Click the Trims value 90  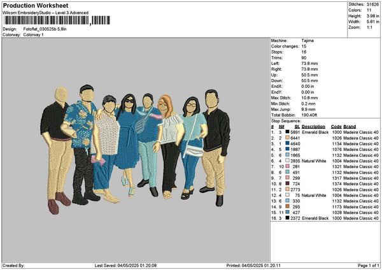[x=304, y=58]
